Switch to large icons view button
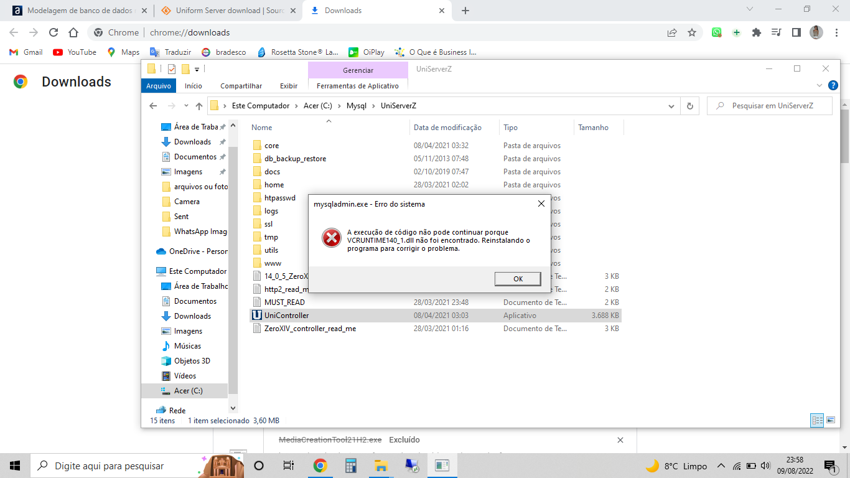 pos(831,421)
